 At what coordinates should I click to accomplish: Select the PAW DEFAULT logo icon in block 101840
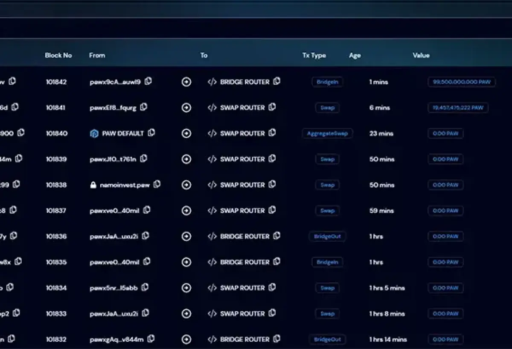point(94,133)
